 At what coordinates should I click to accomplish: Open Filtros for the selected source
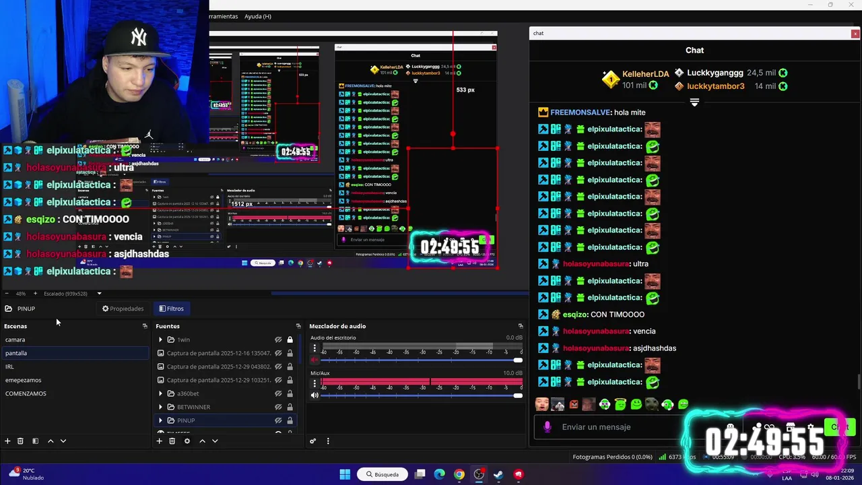[x=171, y=309]
